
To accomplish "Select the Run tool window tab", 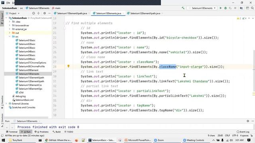I will (26, 132).
